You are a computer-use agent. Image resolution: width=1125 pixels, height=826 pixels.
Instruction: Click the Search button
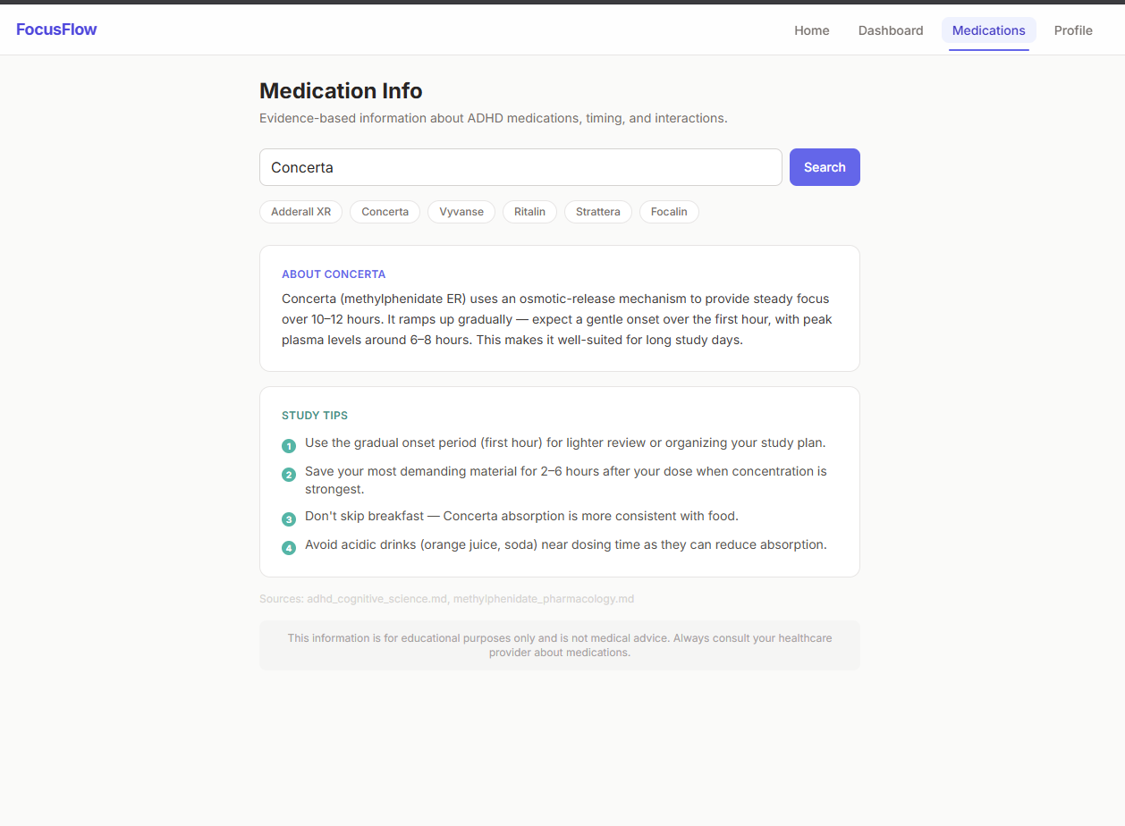825,167
